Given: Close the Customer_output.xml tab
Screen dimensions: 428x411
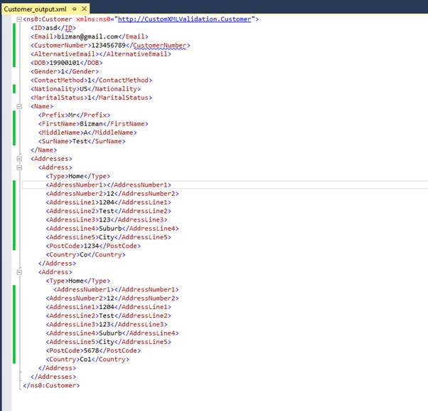Looking at the screenshot, I should (x=85, y=9).
